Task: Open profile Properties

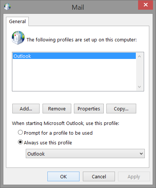Action: (x=89, y=109)
